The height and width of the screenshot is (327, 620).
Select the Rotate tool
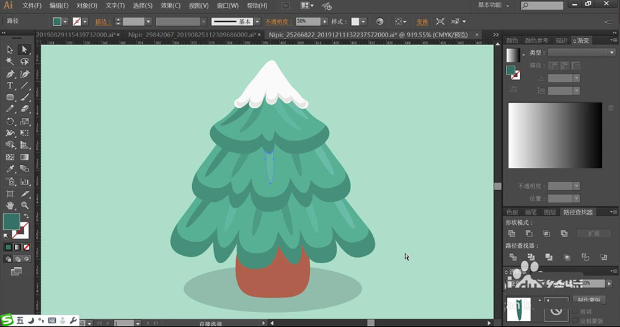(11, 121)
